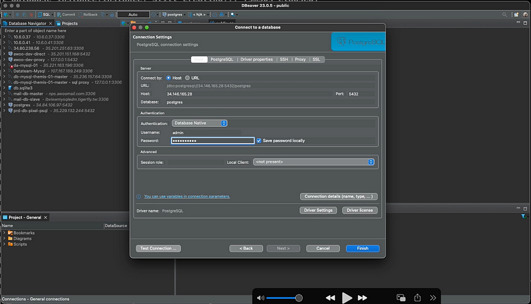Select awoo-dev-proxy connection

[x=29, y=60]
